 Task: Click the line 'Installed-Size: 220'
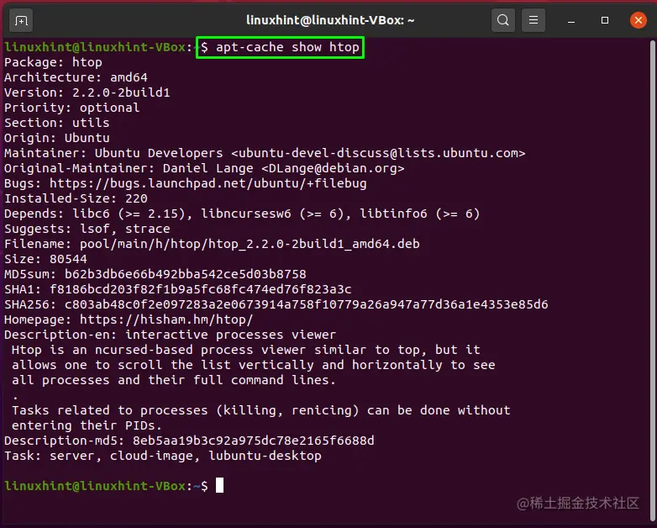(x=76, y=198)
